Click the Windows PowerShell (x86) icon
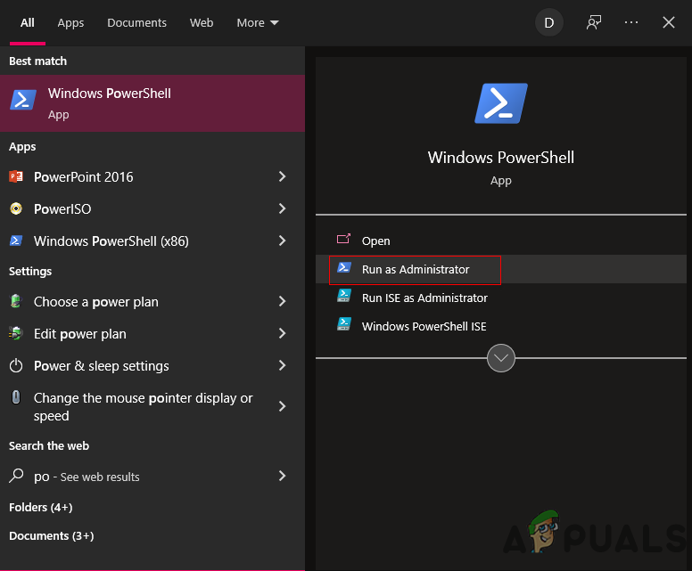This screenshot has height=571, width=692. tap(16, 241)
